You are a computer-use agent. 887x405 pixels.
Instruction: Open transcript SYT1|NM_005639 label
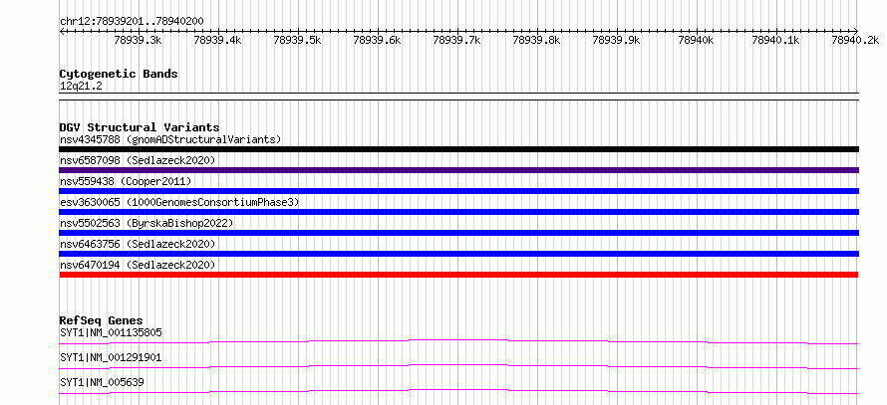102,382
